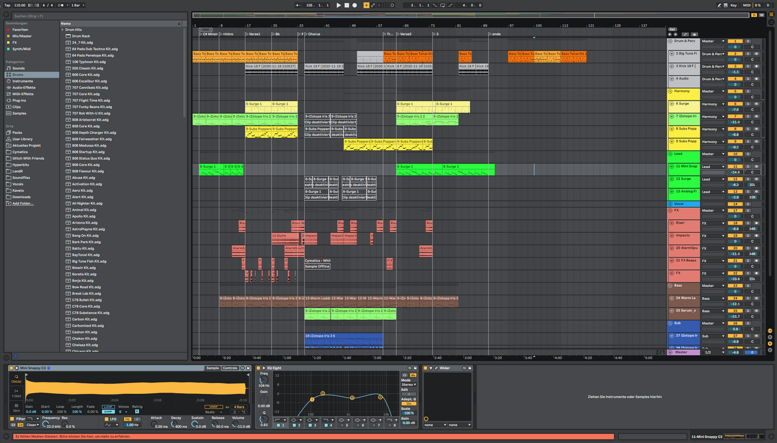Select Synth/Midi collection

point(21,49)
